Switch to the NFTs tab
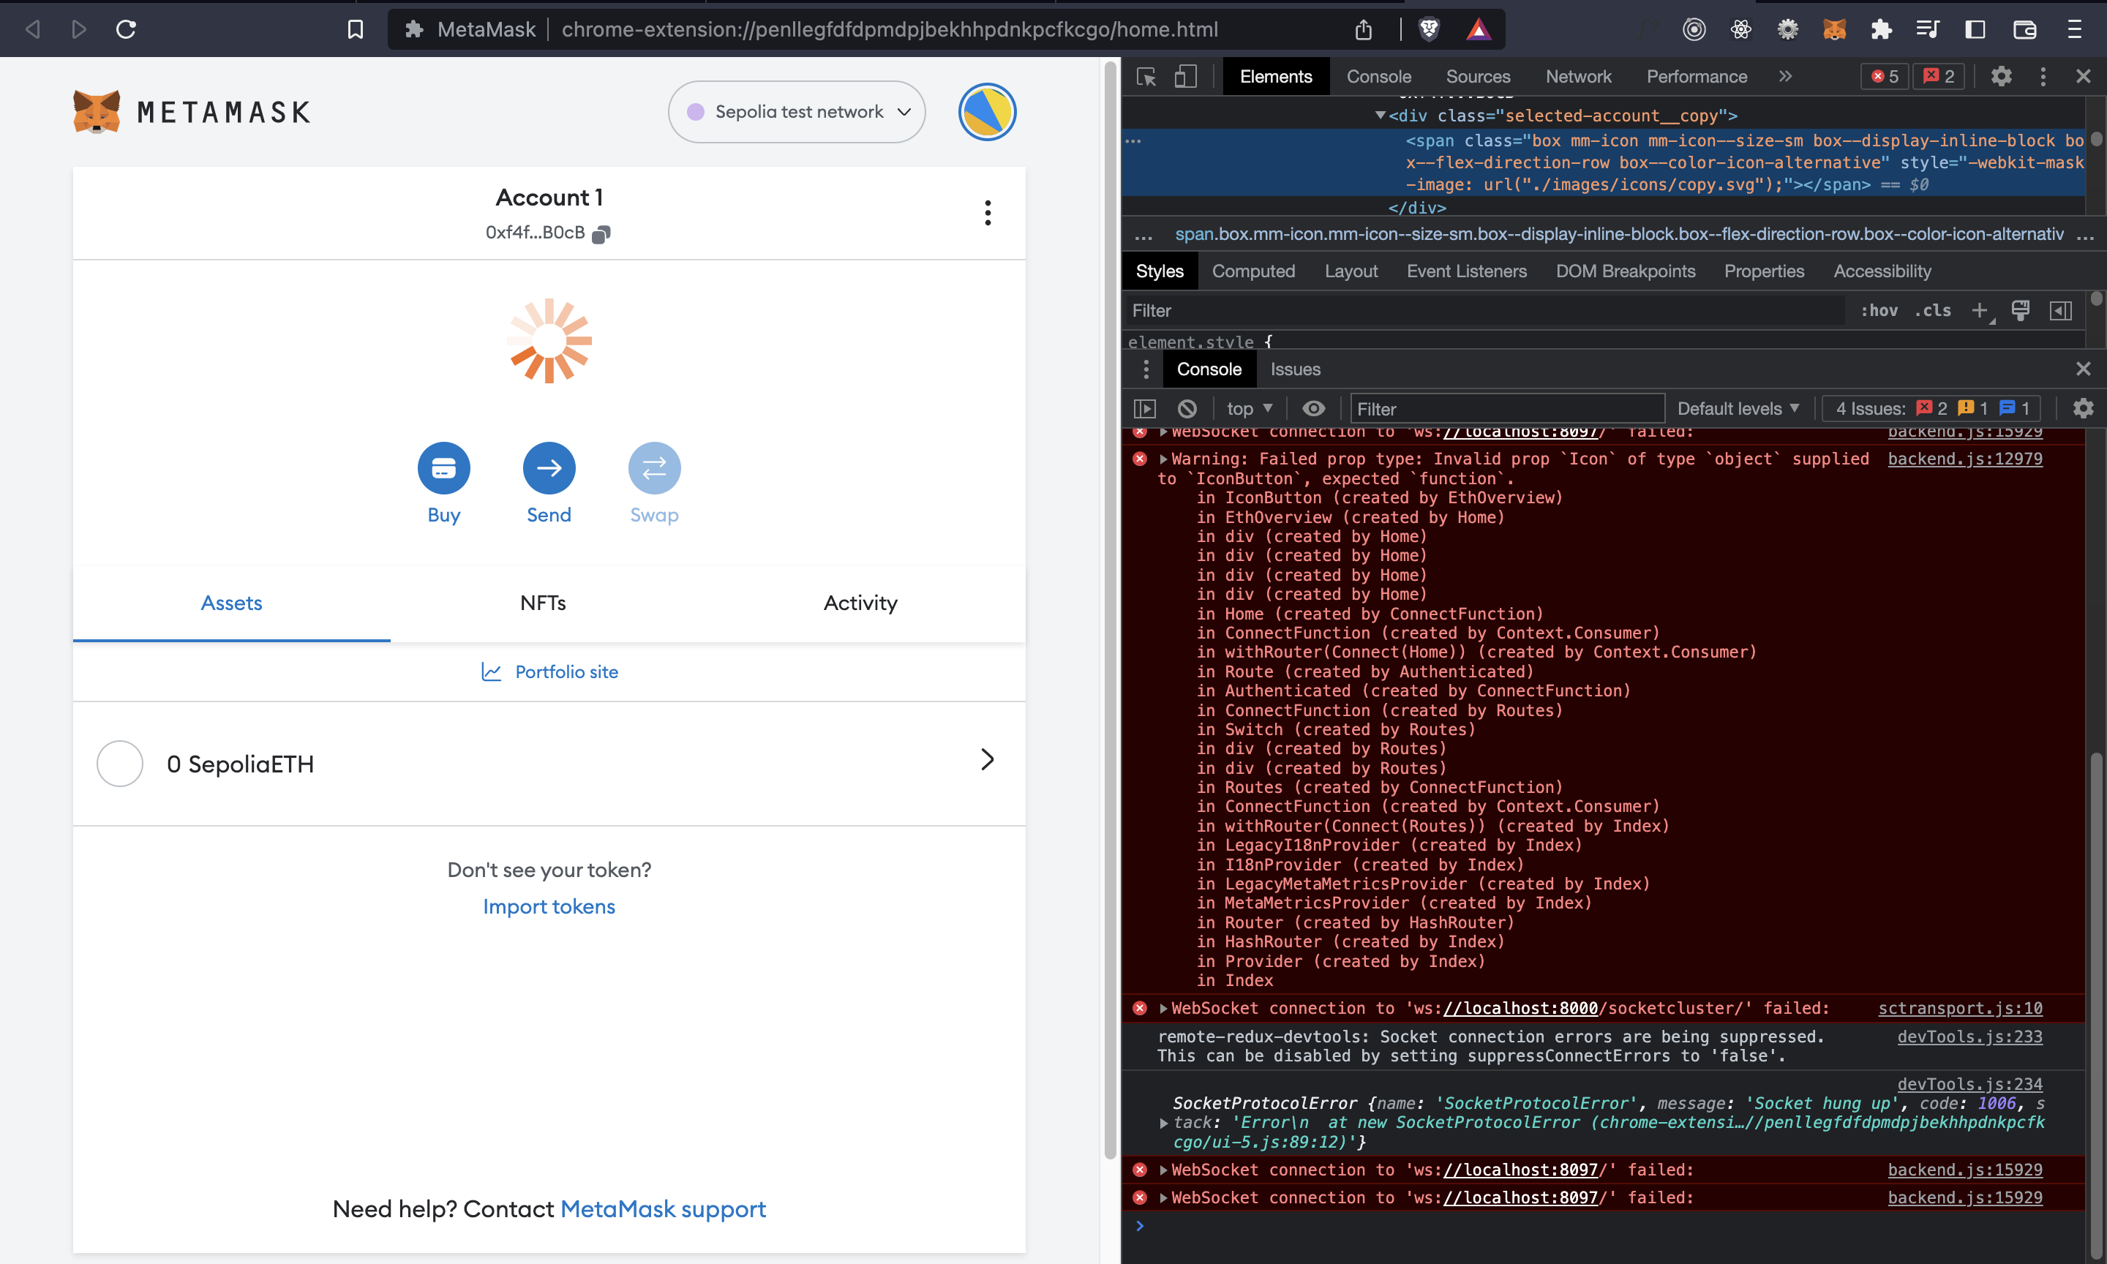The width and height of the screenshot is (2107, 1264). coord(543,602)
